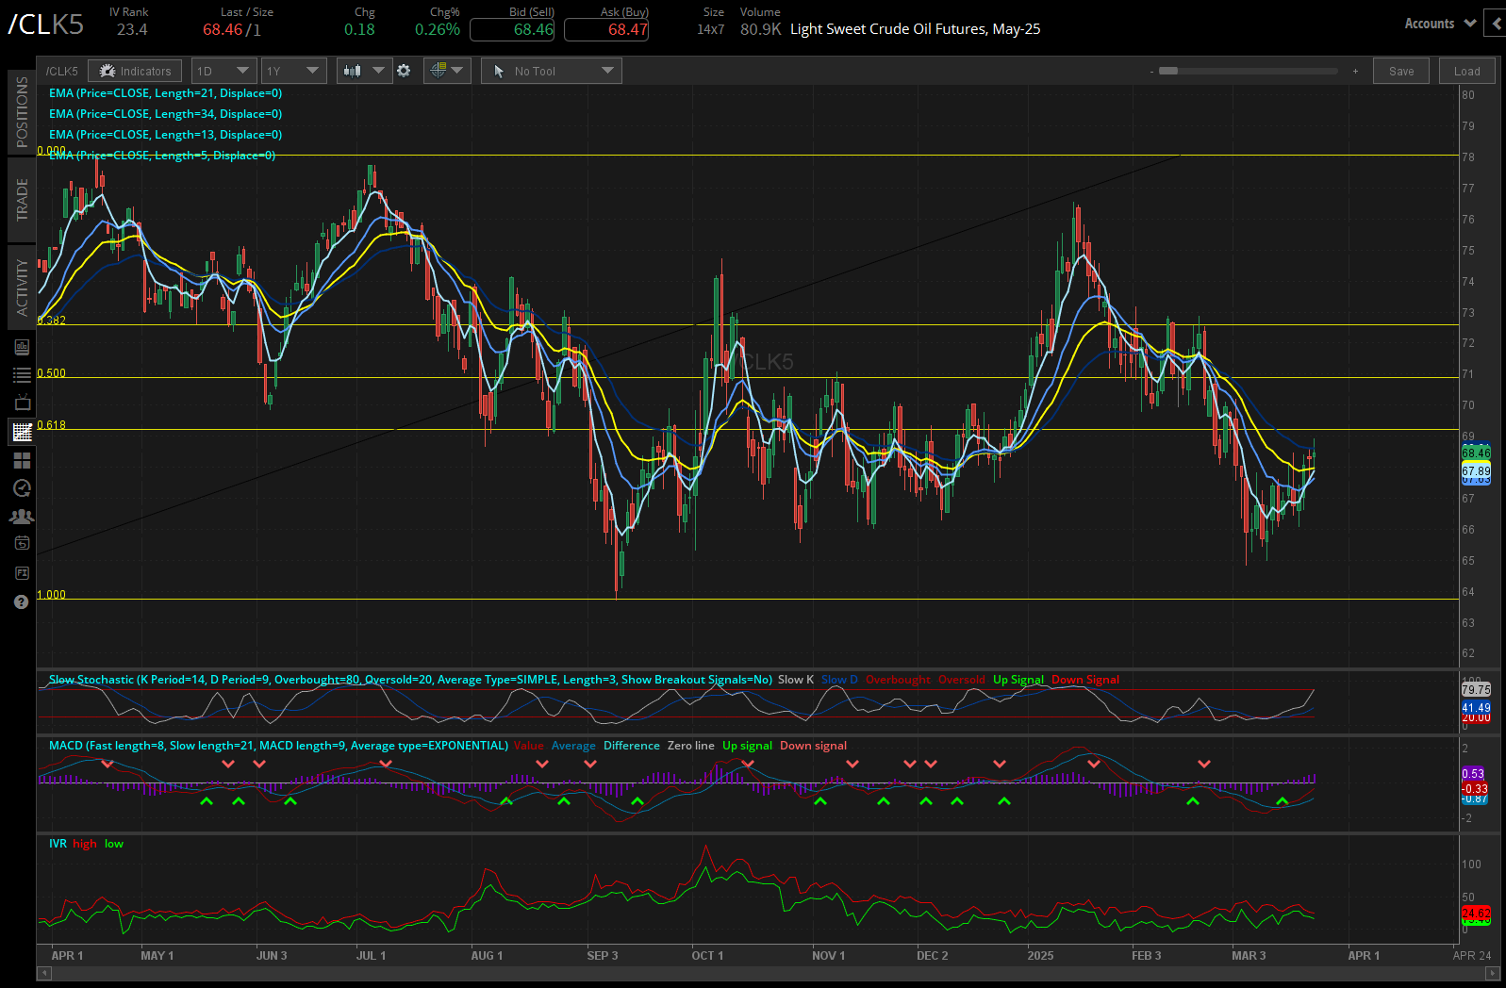
Task: Click the Slow D legend label
Action: click(x=839, y=680)
